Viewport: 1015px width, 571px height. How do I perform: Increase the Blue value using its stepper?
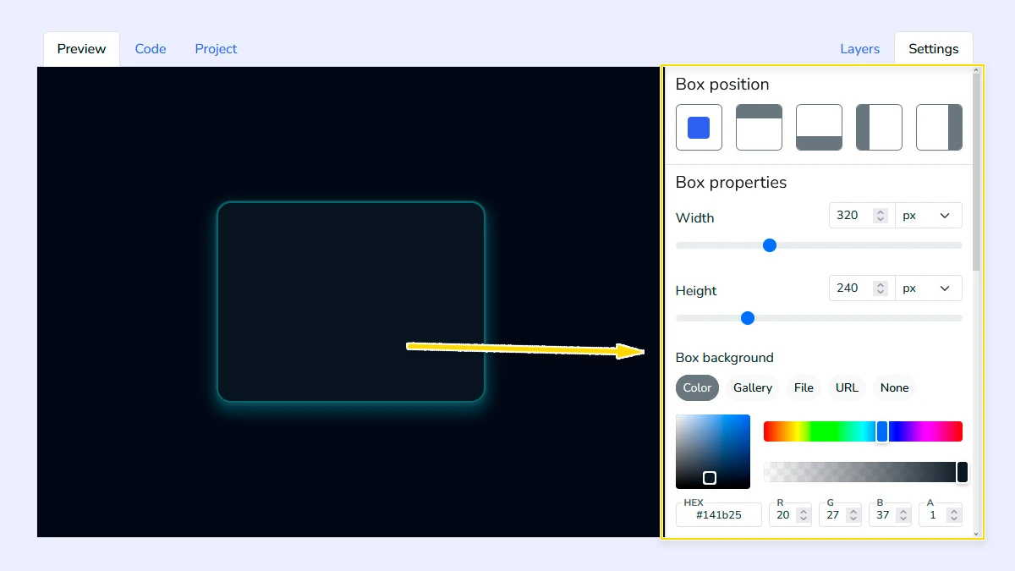tap(903, 510)
